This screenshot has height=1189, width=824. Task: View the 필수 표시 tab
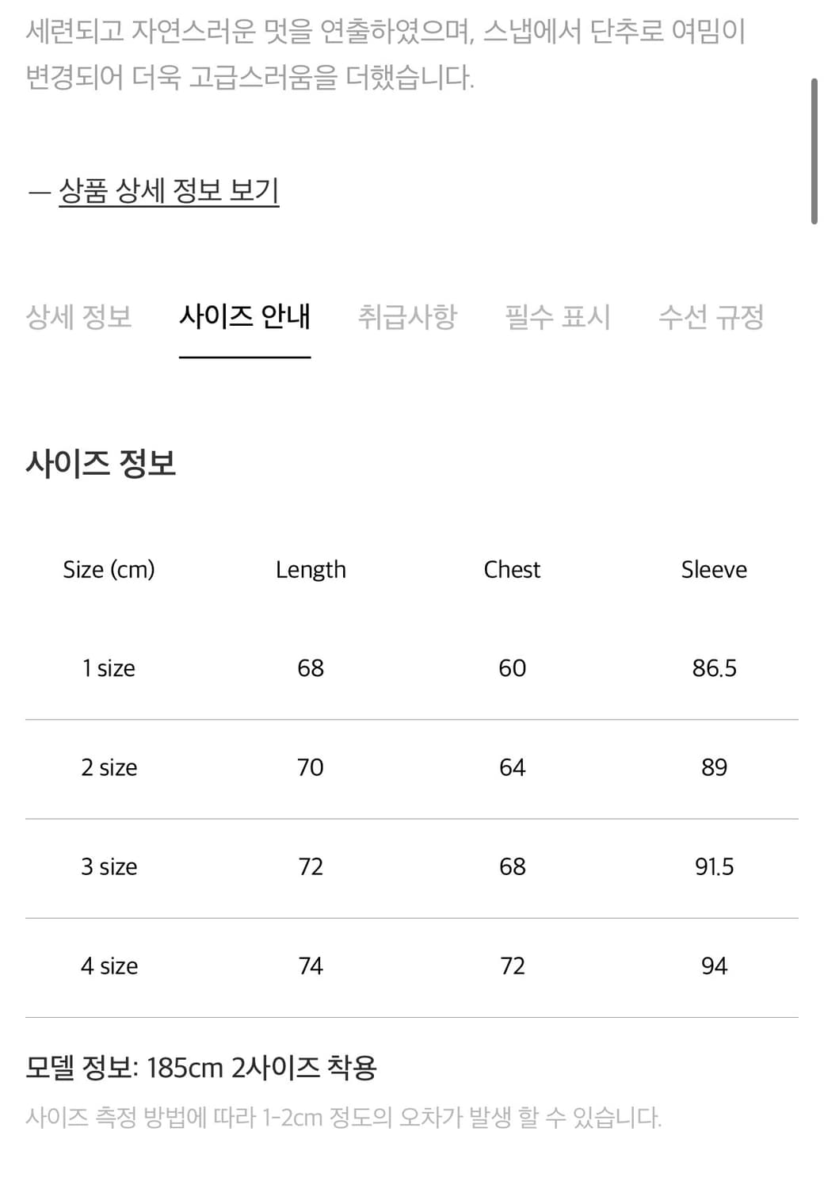coord(557,317)
